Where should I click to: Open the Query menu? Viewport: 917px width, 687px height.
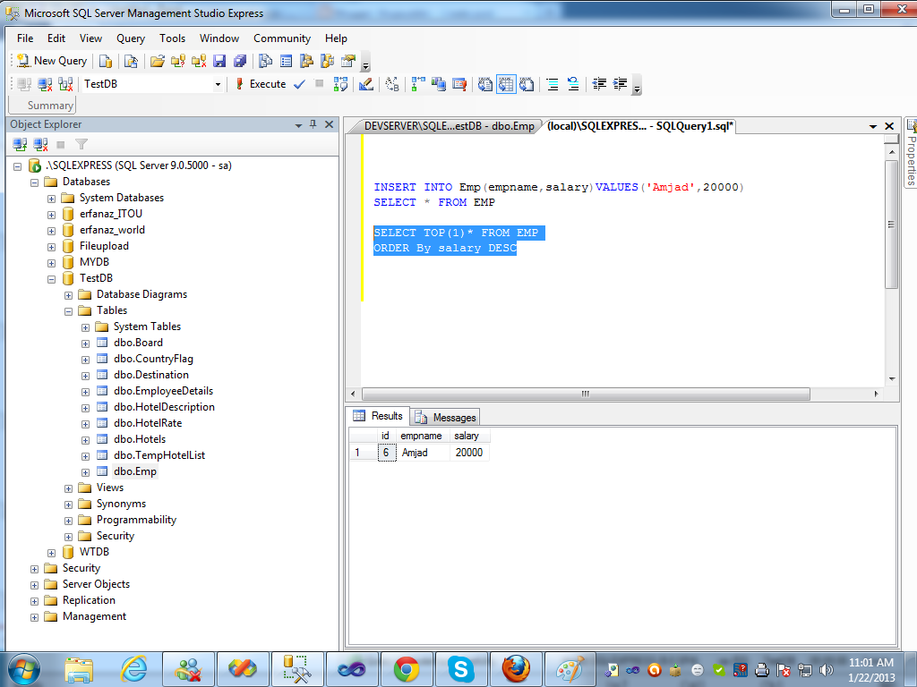131,38
